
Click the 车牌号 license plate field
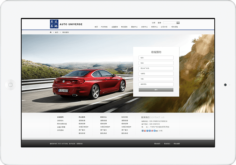[156, 74]
